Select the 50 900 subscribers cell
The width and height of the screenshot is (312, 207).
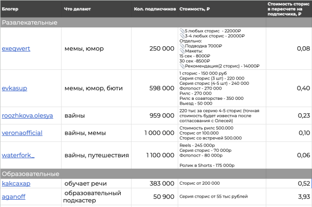coord(154,197)
